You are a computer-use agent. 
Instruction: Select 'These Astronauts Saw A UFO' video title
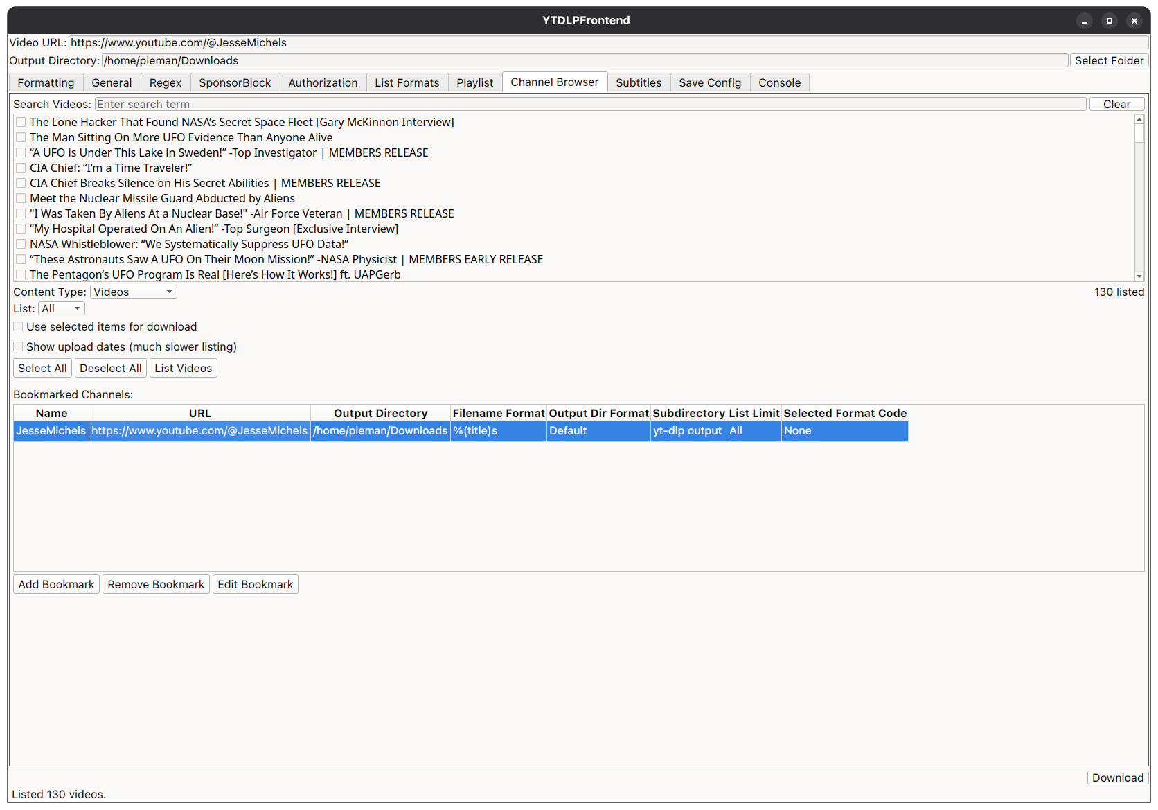287,259
